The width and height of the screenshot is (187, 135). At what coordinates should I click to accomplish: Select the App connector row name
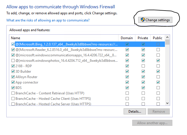(x=27, y=82)
